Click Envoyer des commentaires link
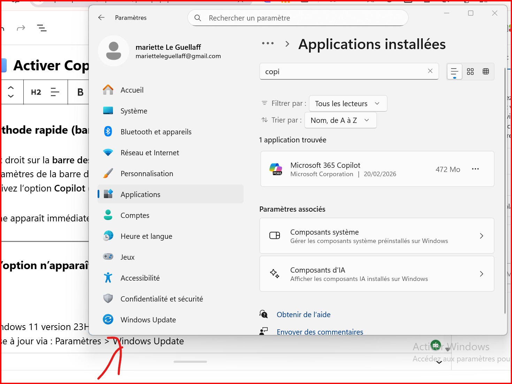Image resolution: width=512 pixels, height=384 pixels. (320, 332)
